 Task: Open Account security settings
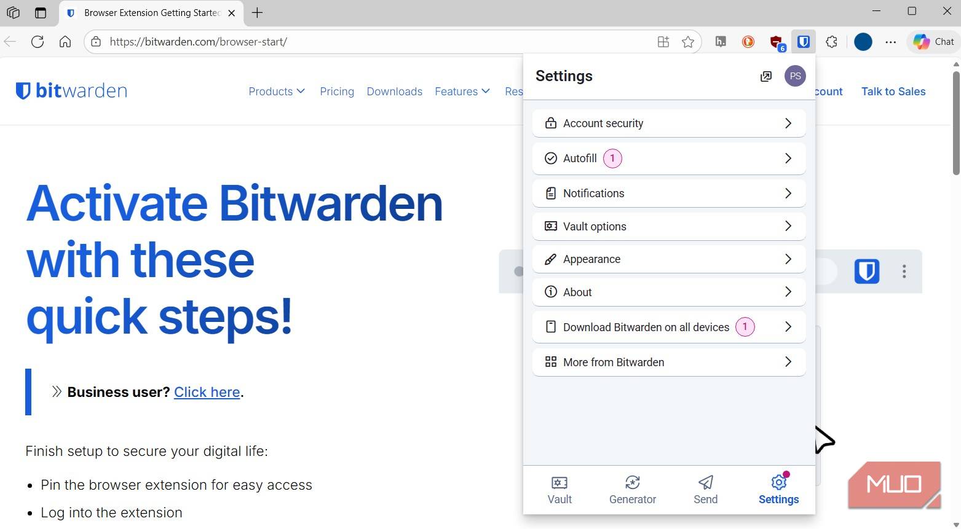tap(669, 123)
